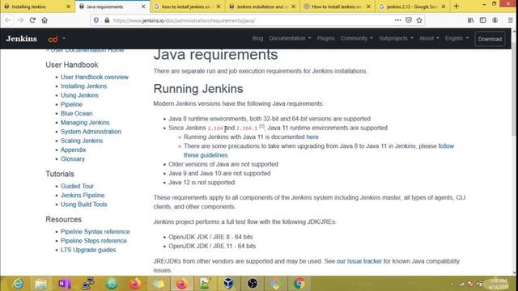The height and width of the screenshot is (291, 518).
Task: Open the 'our Issue tracker' link
Action: [359, 261]
